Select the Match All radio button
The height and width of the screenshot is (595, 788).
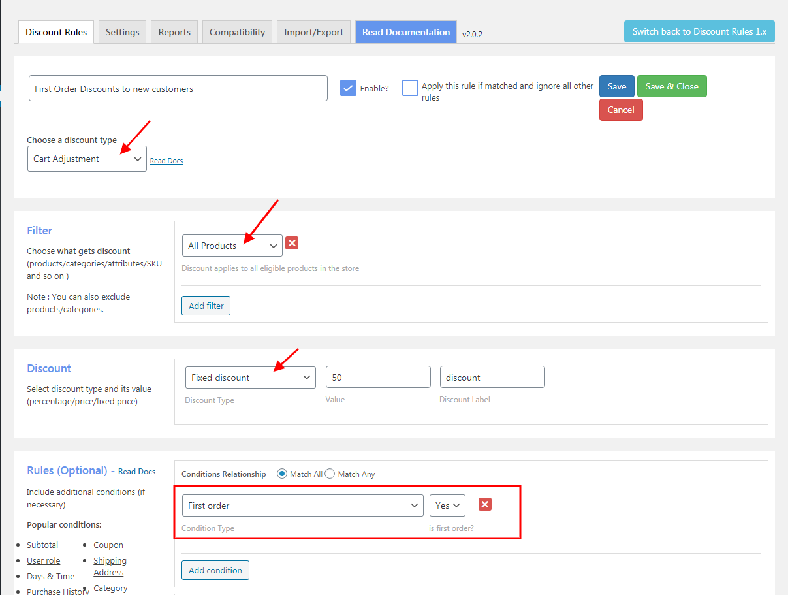point(282,474)
